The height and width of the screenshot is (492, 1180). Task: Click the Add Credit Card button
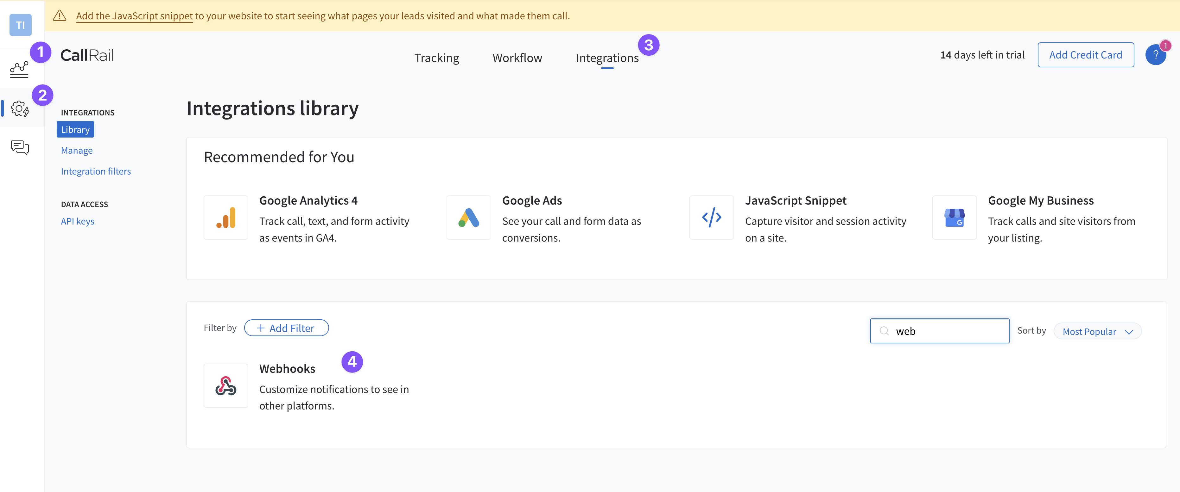pyautogui.click(x=1086, y=55)
